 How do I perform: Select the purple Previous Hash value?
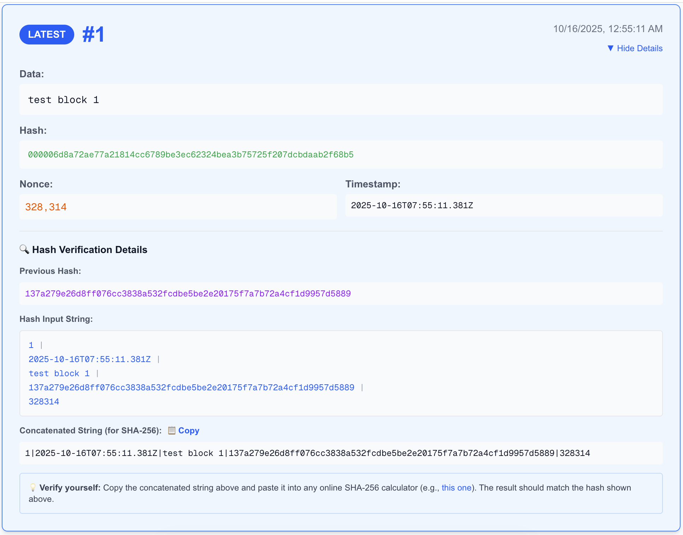(188, 293)
